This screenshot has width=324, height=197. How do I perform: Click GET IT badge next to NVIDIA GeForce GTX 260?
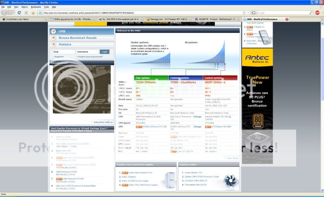(x=139, y=127)
